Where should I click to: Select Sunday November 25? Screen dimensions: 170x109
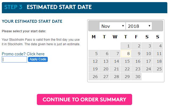pyautogui.click(x=157, y=69)
